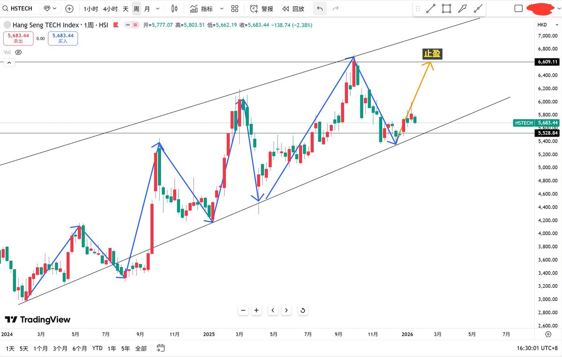Select the 周 weekly timeframe
562x357 pixels.
136,8
